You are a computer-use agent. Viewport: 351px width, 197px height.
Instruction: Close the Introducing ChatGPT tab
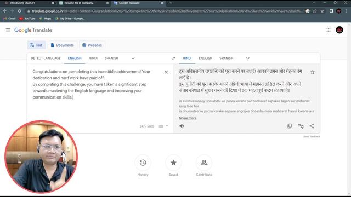click(53, 3)
